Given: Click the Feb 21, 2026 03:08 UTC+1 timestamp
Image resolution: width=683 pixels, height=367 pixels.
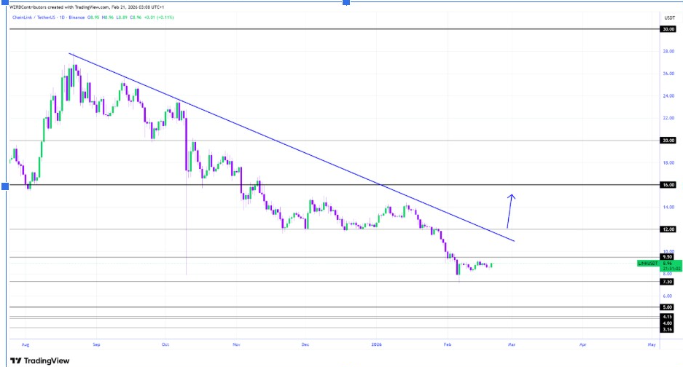Looking at the screenshot, I should coord(137,7).
